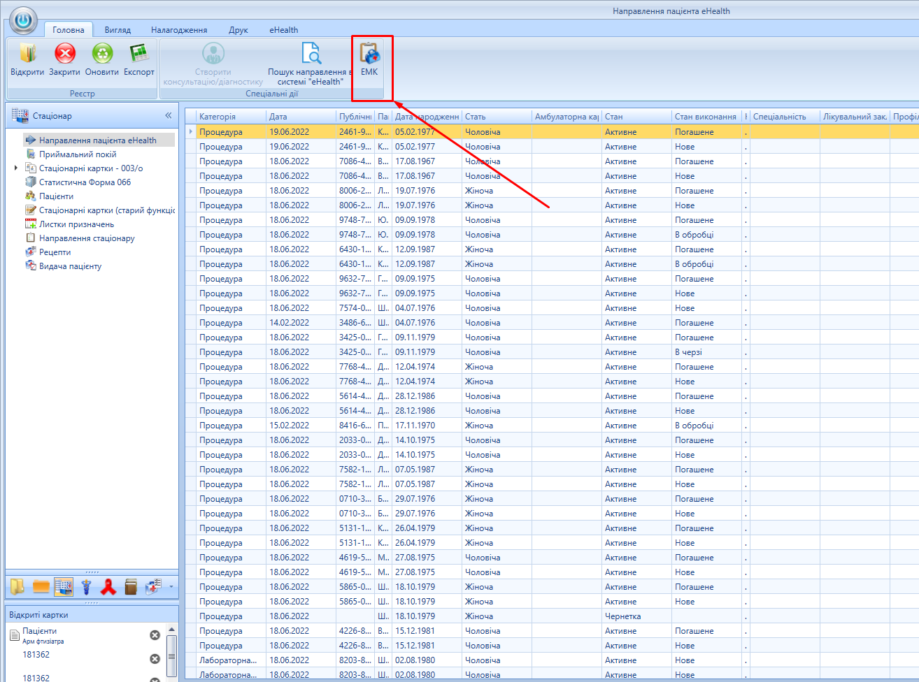Select the public number cell 8416-6...
This screenshot has height=682, width=919.
(355, 426)
